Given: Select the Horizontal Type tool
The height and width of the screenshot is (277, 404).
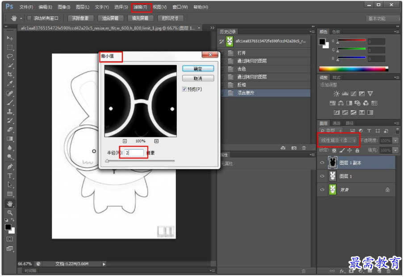Looking at the screenshot, I should 10,176.
